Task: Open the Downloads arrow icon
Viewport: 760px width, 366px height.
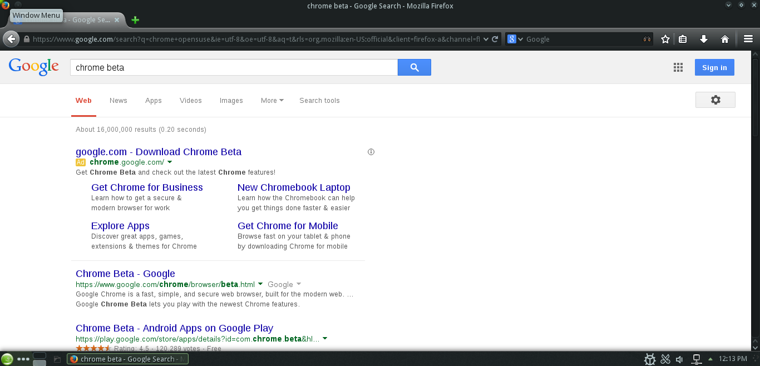Action: coord(704,39)
